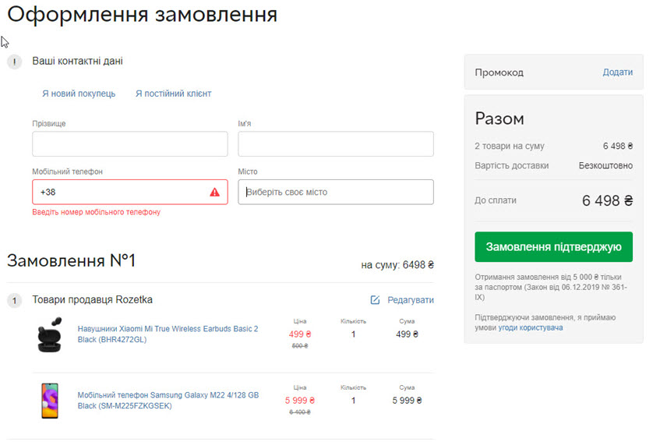Click the edit pencil icon beside Редагувати
Viewport: 653px width, 442px height.
(375, 300)
